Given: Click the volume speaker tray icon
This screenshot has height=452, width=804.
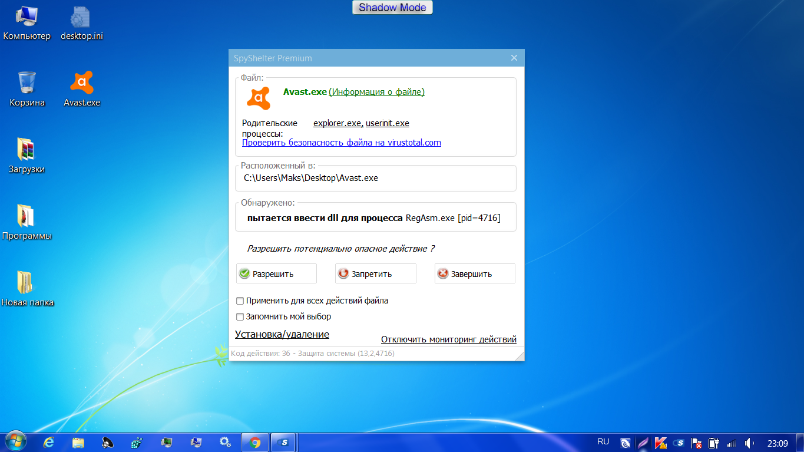Looking at the screenshot, I should pos(750,443).
